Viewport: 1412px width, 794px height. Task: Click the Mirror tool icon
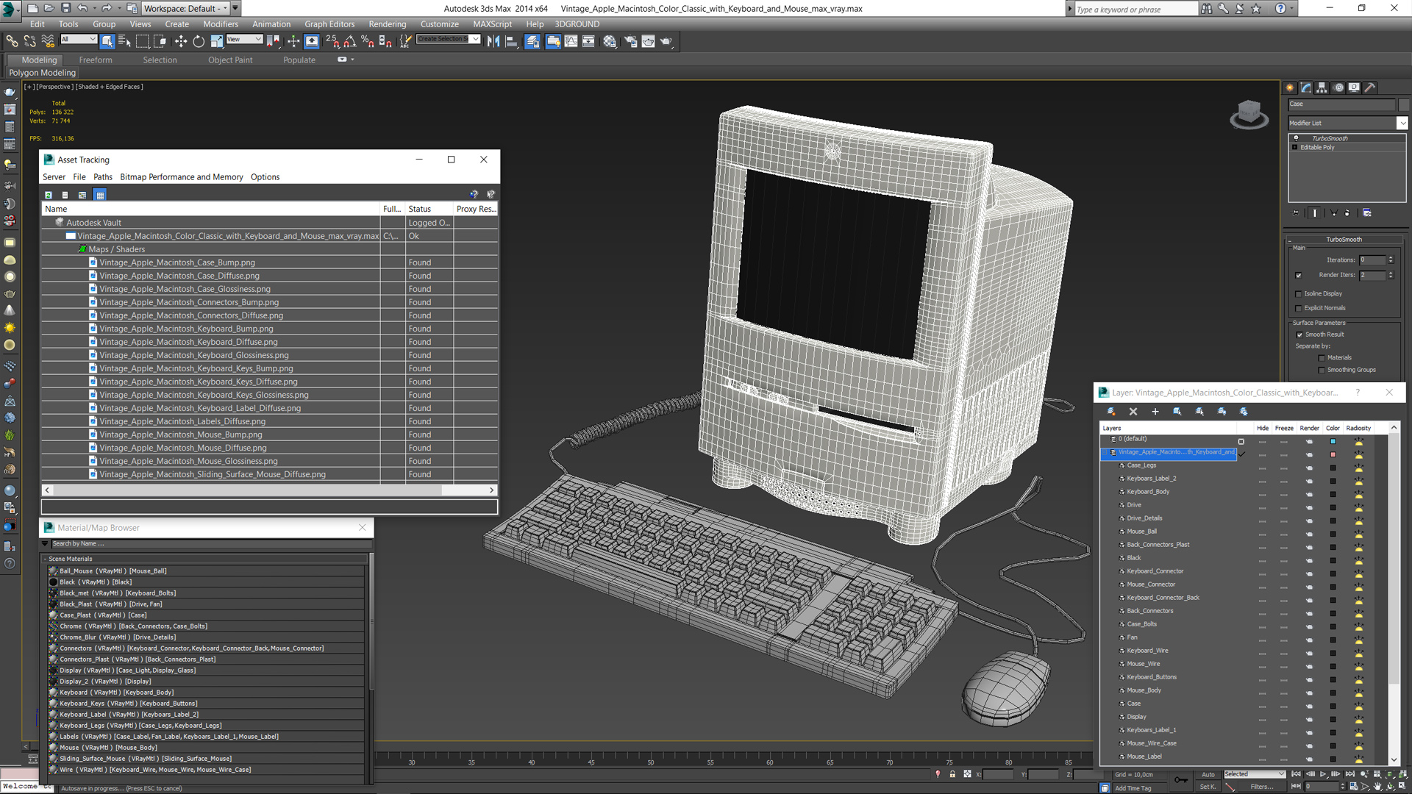(x=493, y=41)
